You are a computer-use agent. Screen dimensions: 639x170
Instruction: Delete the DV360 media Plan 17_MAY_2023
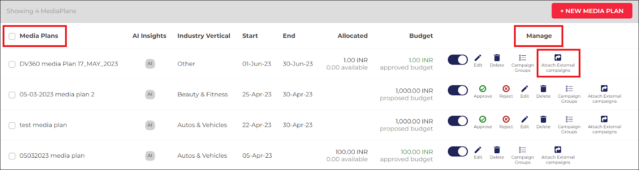pyautogui.click(x=497, y=61)
